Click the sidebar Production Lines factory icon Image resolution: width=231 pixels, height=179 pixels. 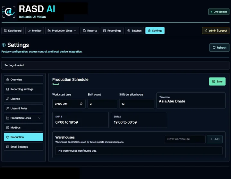coord(8,118)
